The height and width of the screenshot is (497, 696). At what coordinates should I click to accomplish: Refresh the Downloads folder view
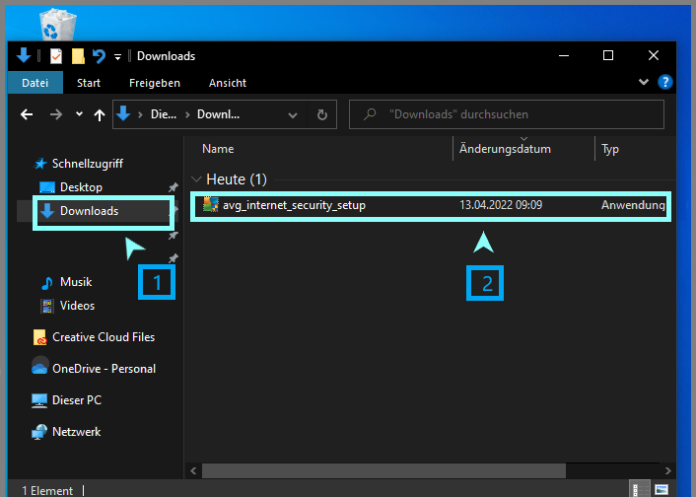click(322, 115)
